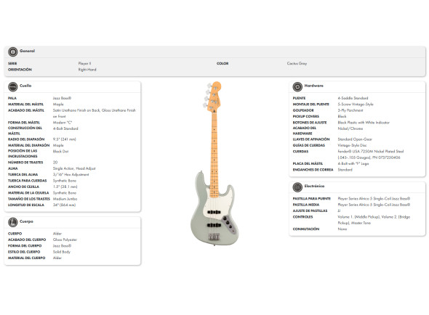Image resolution: width=429 pixels, height=315 pixels.
Task: Click the MATERIAL DEL MÁSTIL label
Action: [x=25, y=105]
